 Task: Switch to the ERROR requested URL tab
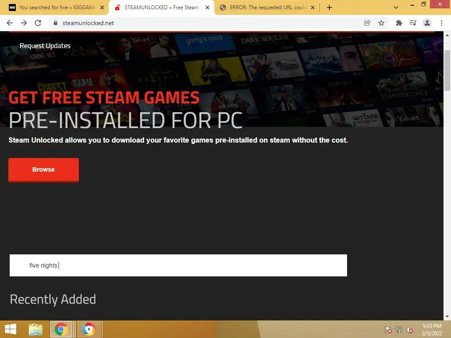click(267, 7)
